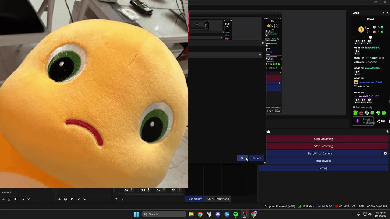Image resolution: width=390 pixels, height=219 pixels.
Task: Open source properties gear in Sources panel
Action: (72, 199)
